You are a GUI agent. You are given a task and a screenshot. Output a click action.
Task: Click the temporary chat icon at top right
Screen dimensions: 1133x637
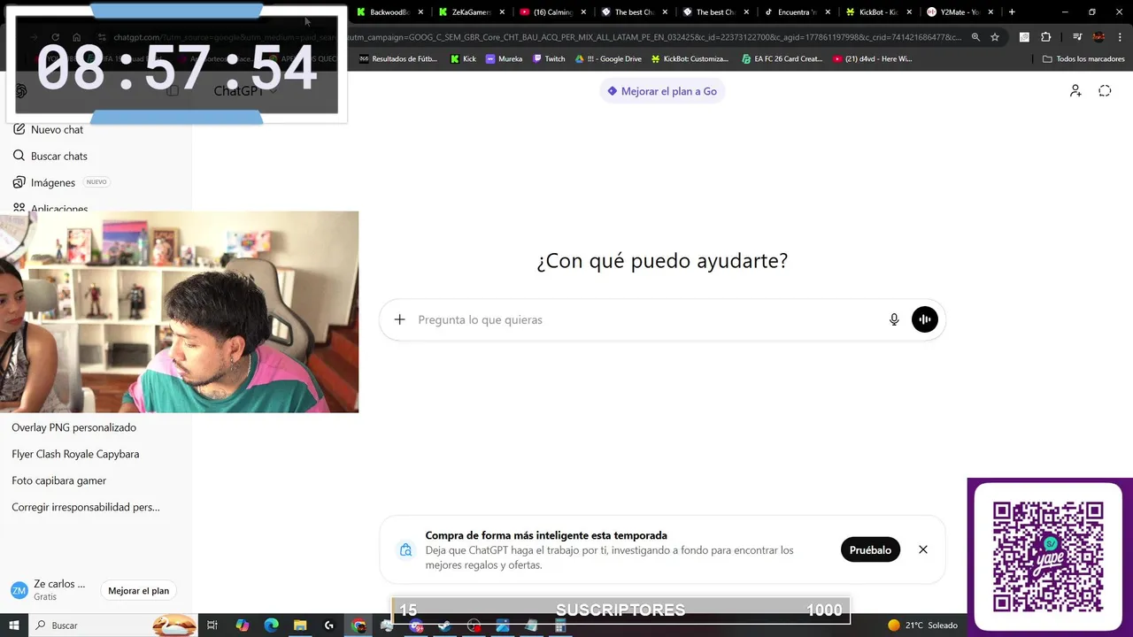(x=1105, y=90)
